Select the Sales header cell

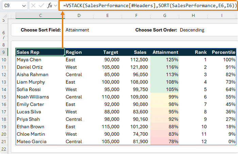(136, 52)
